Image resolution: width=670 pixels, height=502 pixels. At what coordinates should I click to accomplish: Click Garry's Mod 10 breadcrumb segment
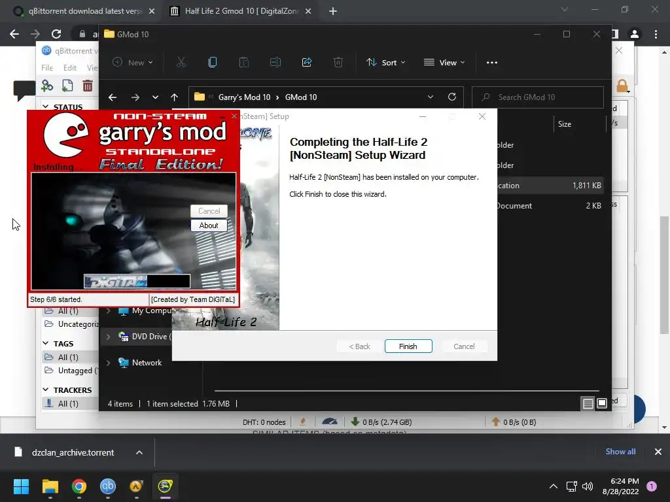tap(244, 97)
